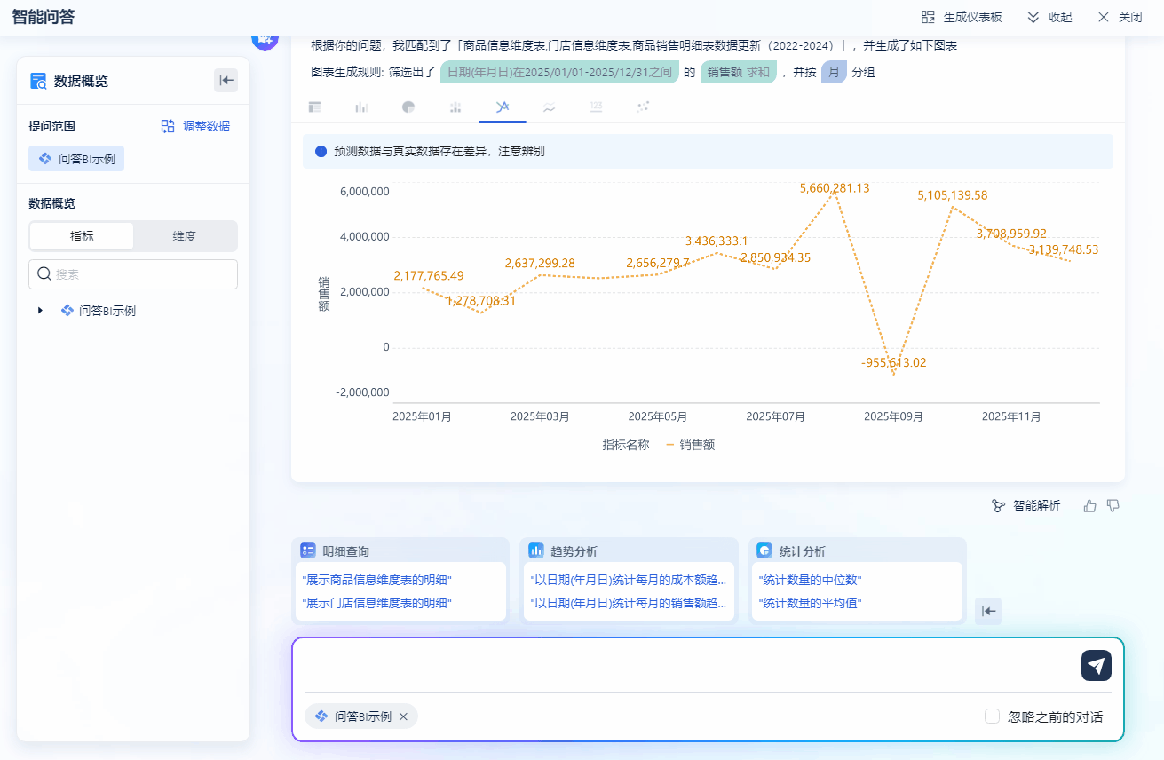Click the 生成仪表板 dashboard icon
This screenshot has width=1164, height=760.
[x=929, y=17]
